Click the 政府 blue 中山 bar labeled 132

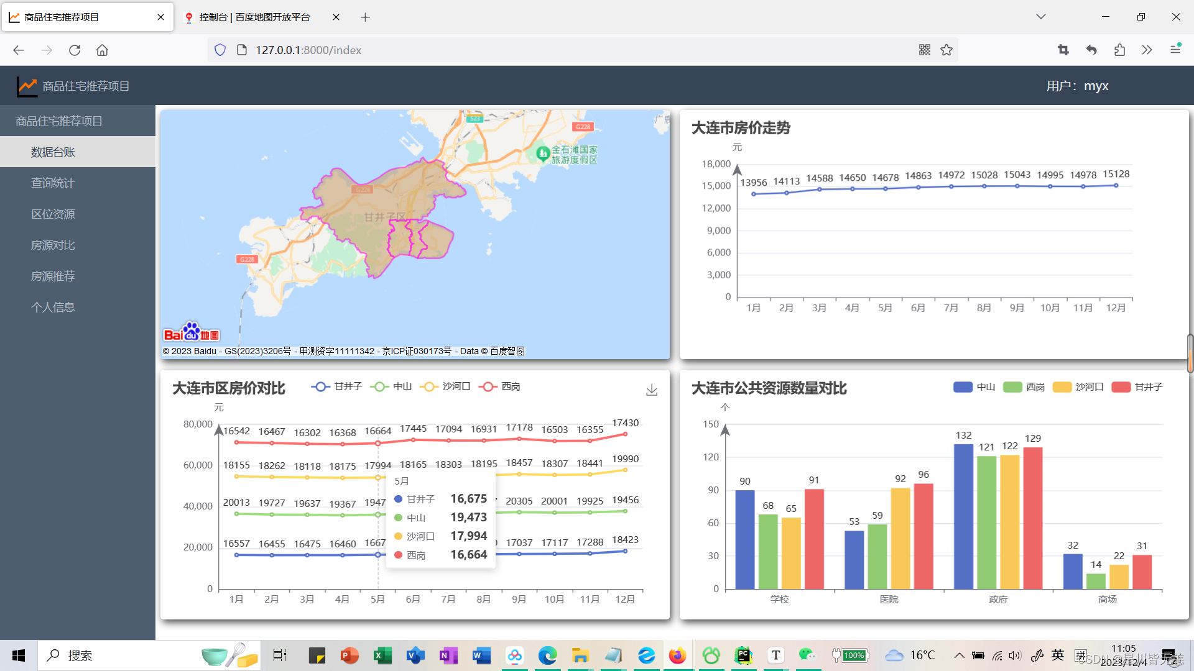[963, 516]
